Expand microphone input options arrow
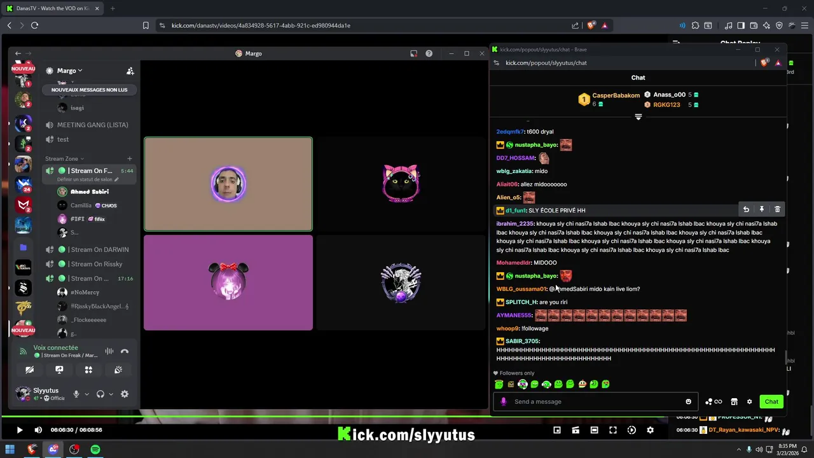 pos(87,394)
